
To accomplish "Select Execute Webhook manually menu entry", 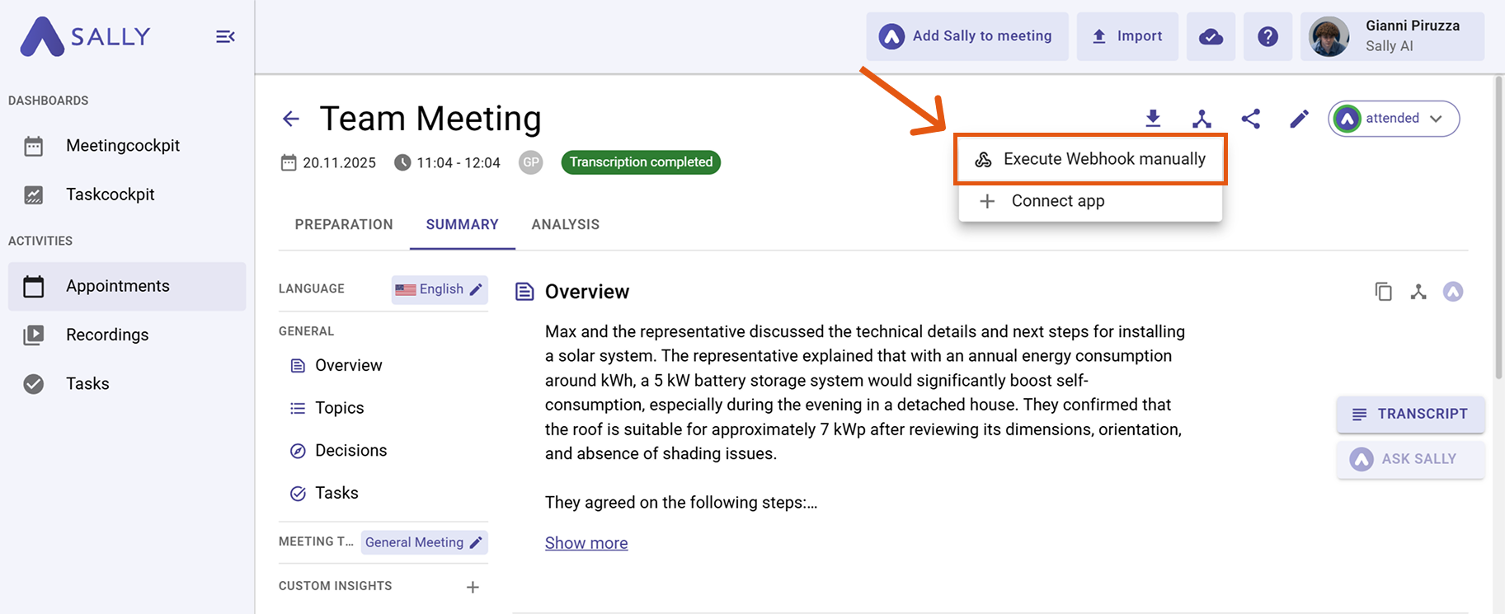I will pyautogui.click(x=1090, y=159).
